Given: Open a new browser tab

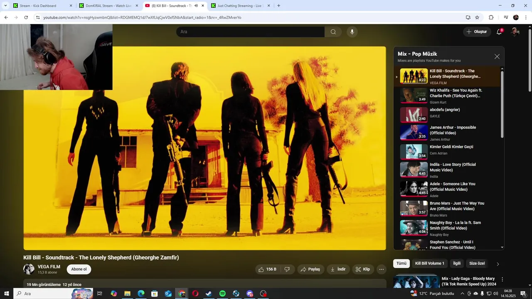Looking at the screenshot, I should [x=278, y=6].
